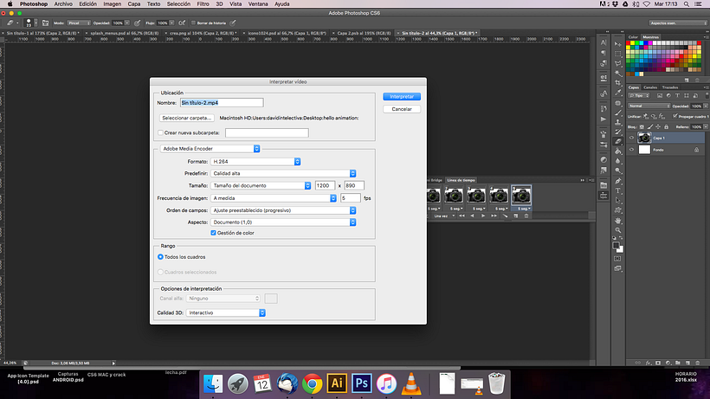Click Nombre file name input field
710x399 pixels.
[x=222, y=103]
